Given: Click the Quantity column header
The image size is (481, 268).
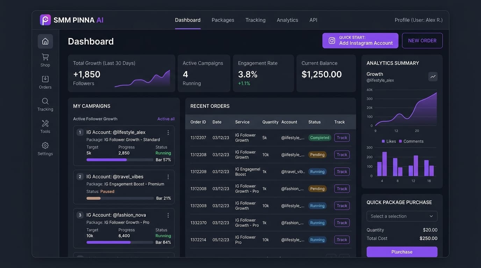Looking at the screenshot, I should [271, 122].
